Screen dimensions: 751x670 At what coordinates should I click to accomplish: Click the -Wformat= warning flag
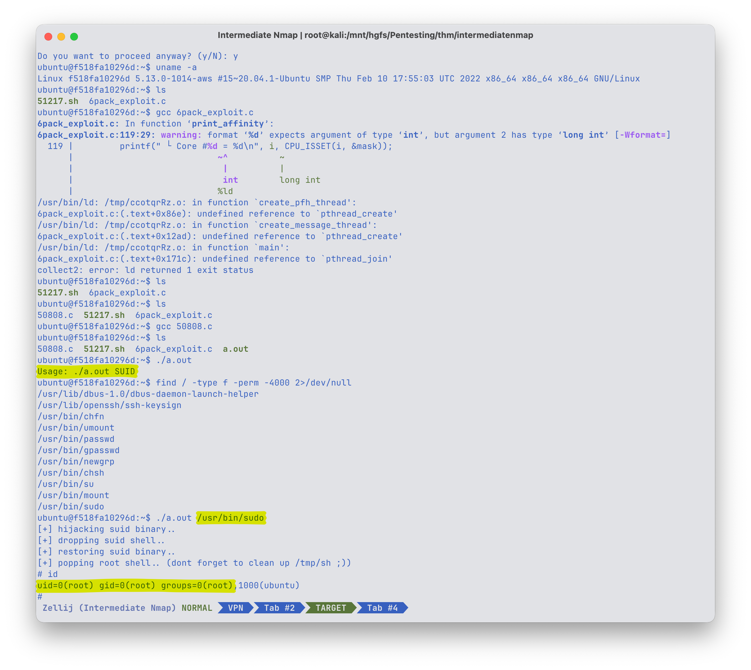pyautogui.click(x=642, y=135)
